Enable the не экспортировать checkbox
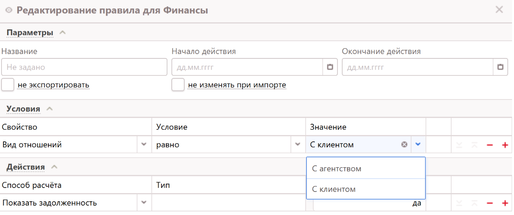This screenshot has width=514, height=215. click(8, 85)
